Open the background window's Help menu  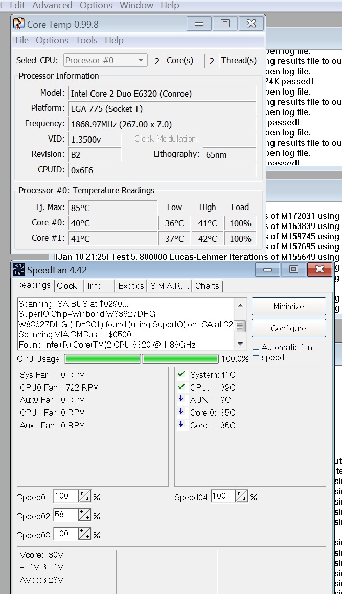[170, 5]
